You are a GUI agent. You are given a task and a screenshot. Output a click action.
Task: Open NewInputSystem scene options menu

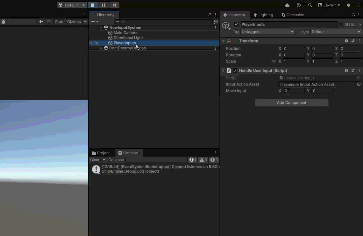216,28
